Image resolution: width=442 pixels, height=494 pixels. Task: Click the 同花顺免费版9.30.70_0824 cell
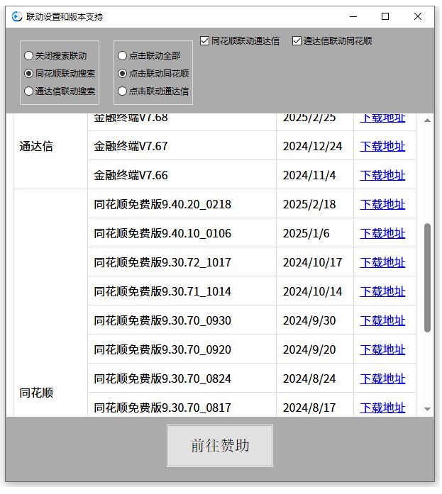tap(182, 378)
